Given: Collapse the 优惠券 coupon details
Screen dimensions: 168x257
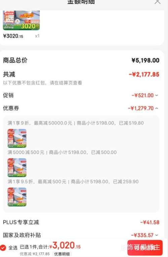Looking at the screenshot, I should click(143, 108).
